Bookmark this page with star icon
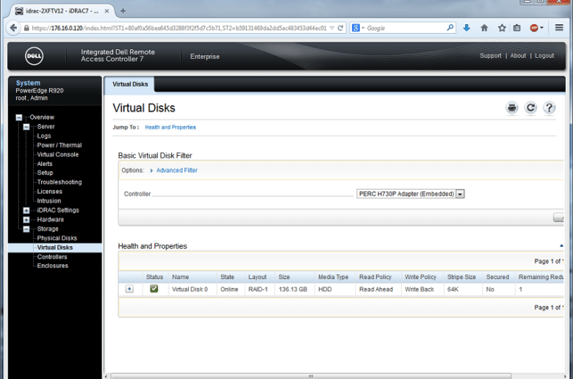The width and height of the screenshot is (573, 379). click(x=502, y=28)
